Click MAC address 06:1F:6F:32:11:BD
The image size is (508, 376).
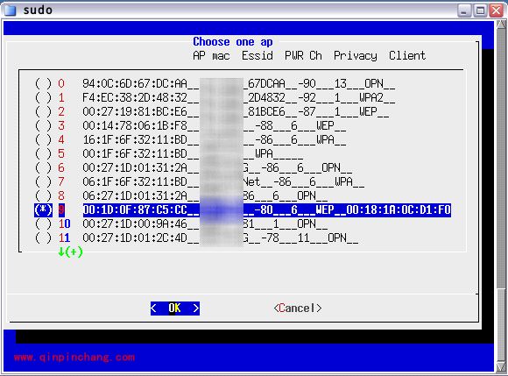[135, 181]
